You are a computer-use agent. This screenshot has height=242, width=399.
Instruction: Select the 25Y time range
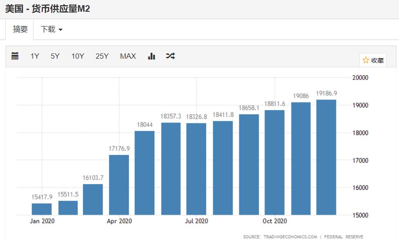[102, 56]
